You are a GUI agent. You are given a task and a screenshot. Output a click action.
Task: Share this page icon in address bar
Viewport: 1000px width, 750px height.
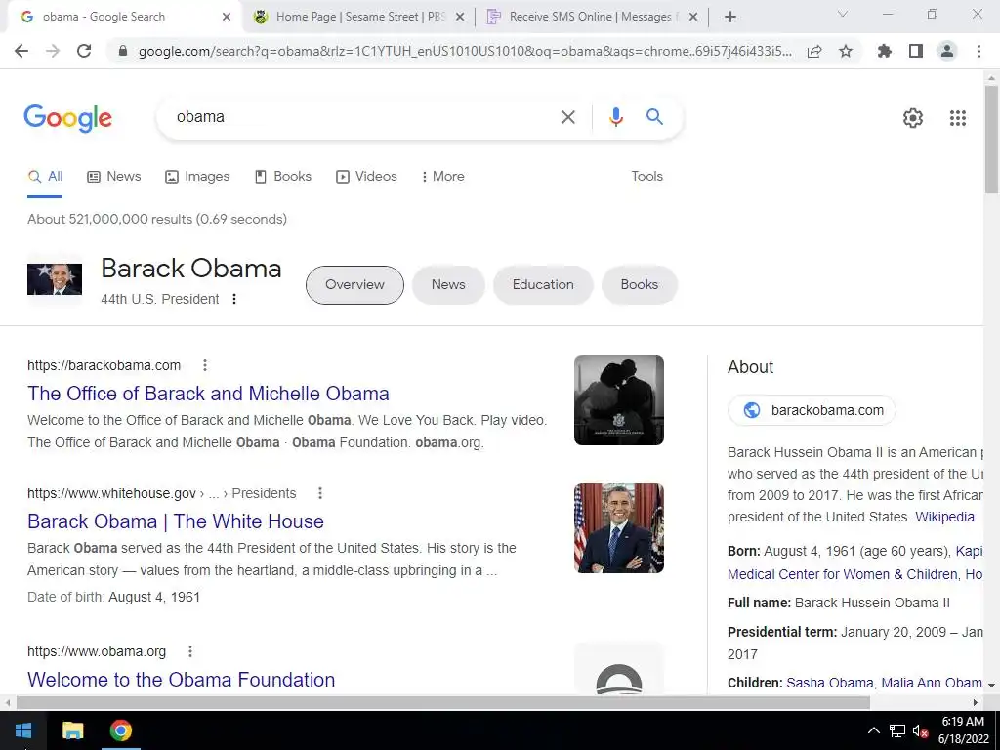(x=814, y=51)
